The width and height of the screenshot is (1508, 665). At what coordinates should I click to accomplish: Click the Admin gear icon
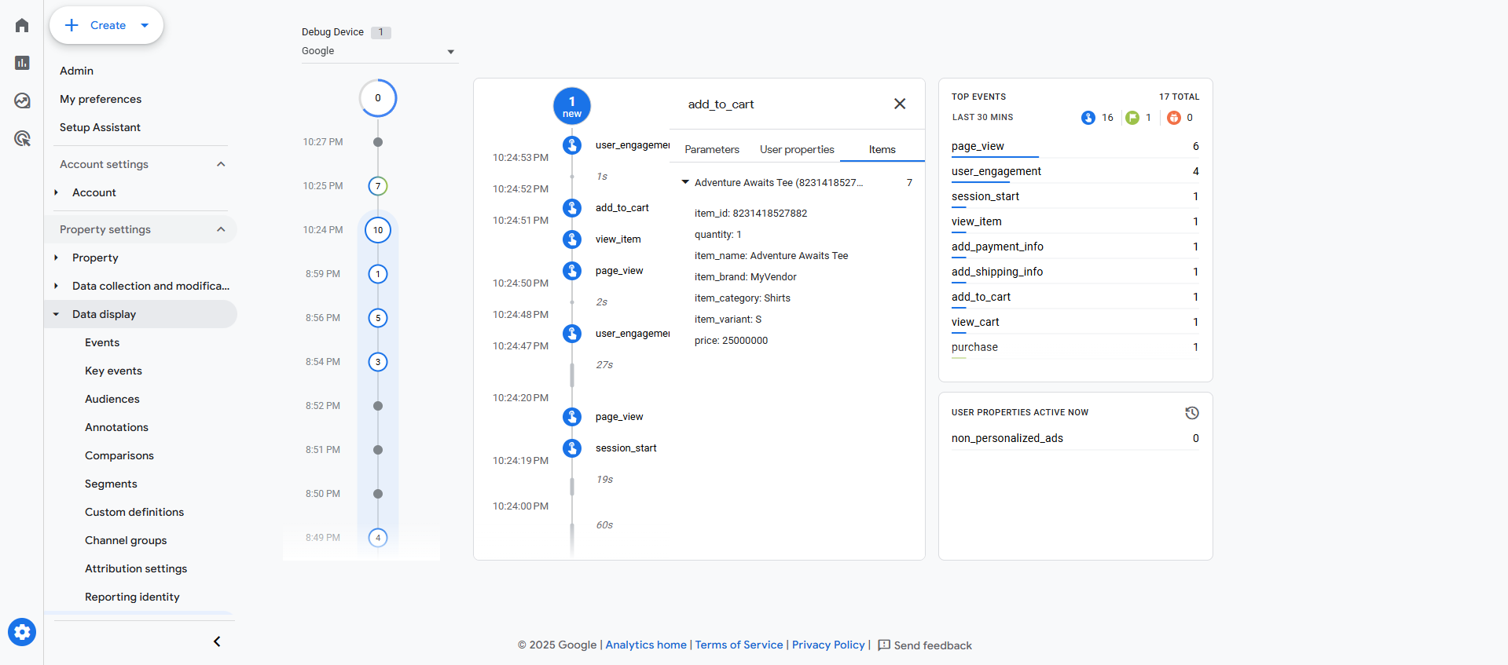(22, 632)
